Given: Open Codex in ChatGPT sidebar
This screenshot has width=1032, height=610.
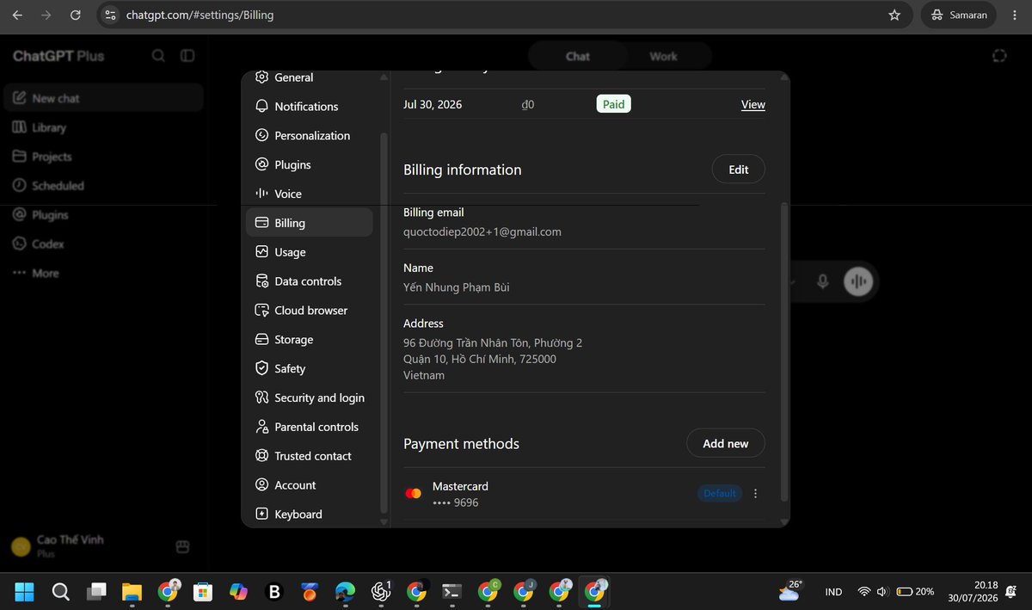Looking at the screenshot, I should tap(103, 244).
